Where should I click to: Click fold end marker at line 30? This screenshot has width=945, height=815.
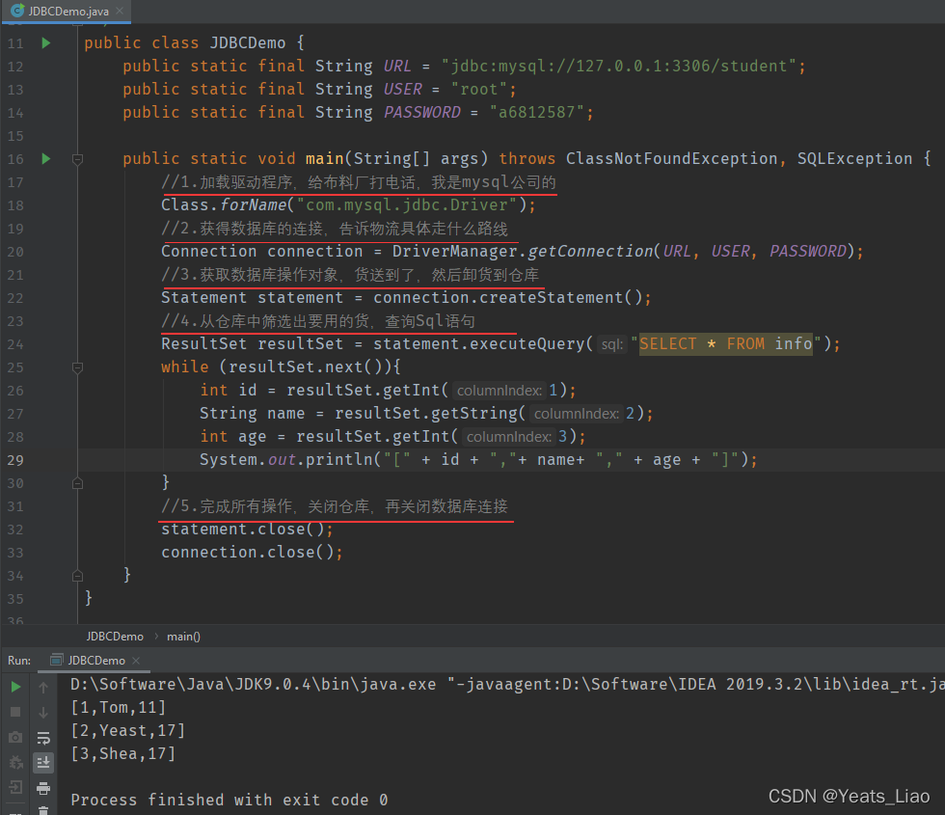(77, 483)
